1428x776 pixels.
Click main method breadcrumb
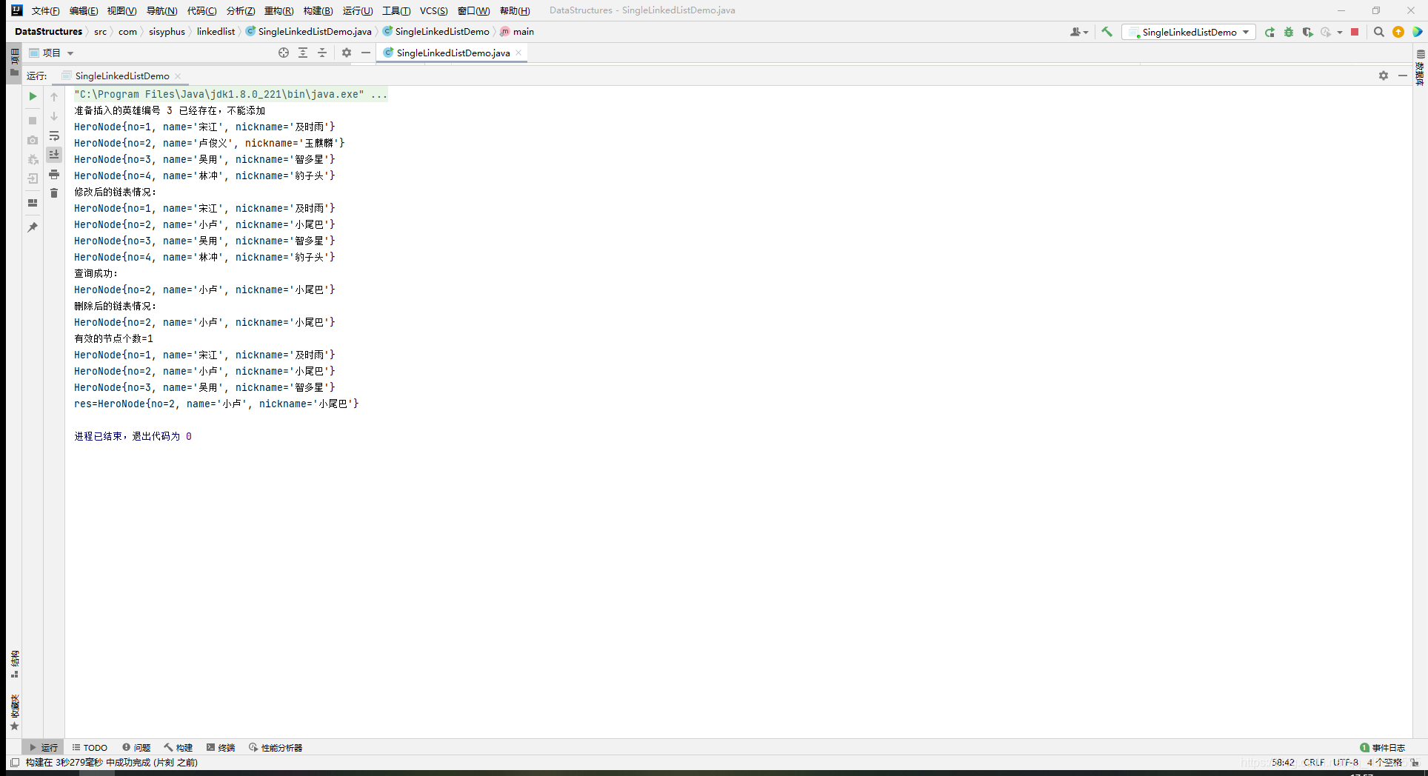pyautogui.click(x=517, y=31)
